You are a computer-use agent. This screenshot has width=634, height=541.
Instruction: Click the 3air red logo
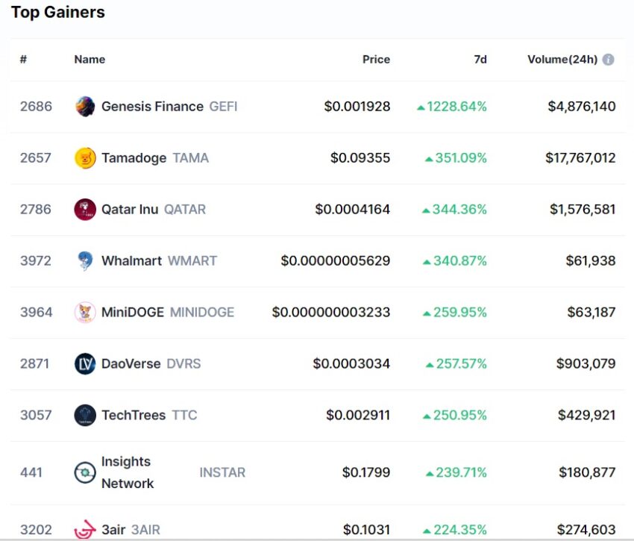tap(85, 529)
